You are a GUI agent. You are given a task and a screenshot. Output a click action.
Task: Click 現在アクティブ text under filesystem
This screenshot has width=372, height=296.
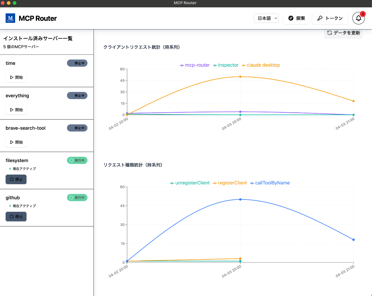[24, 169]
